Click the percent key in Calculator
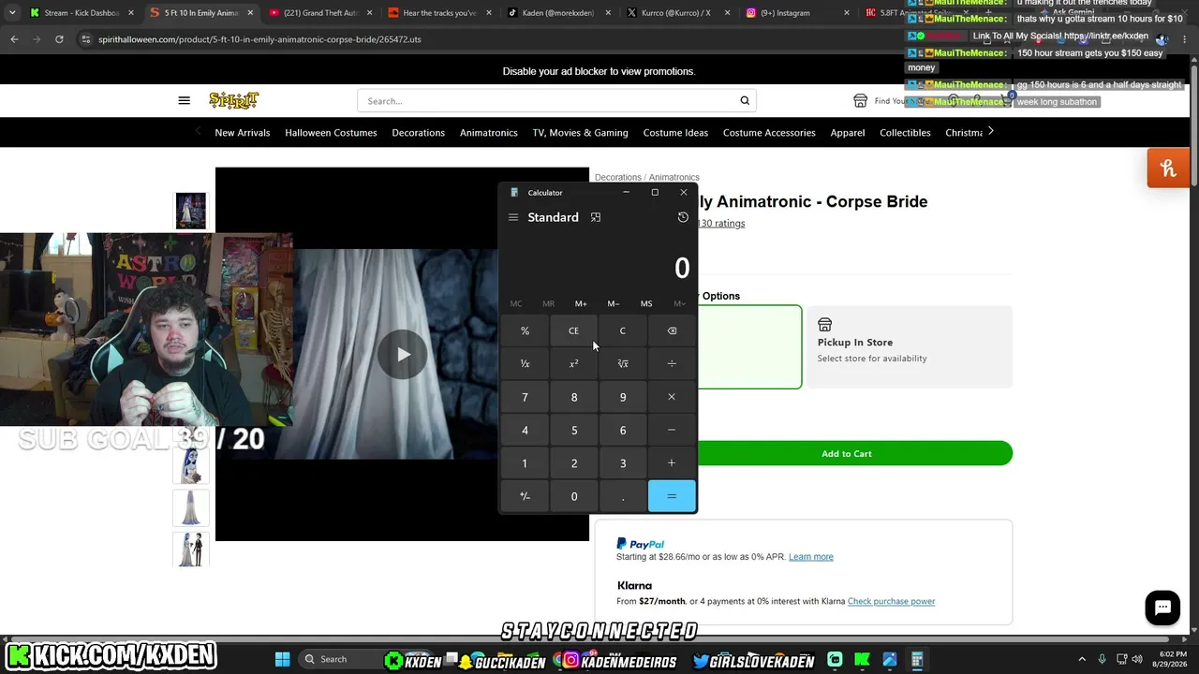 pyautogui.click(x=525, y=330)
